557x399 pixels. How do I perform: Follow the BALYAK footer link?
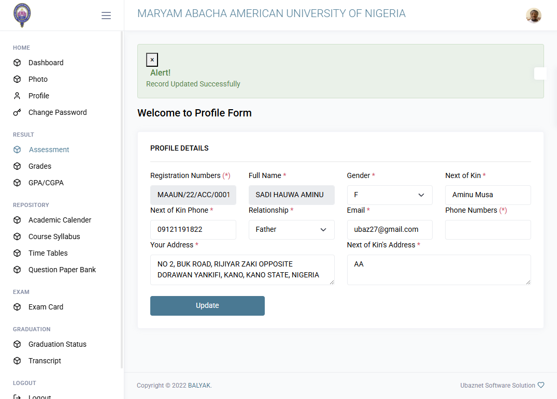coord(199,386)
